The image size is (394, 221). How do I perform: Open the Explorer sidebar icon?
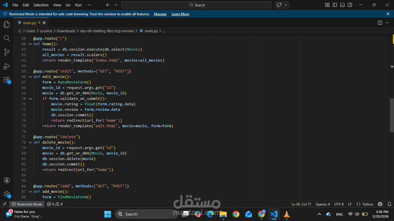pyautogui.click(x=7, y=24)
